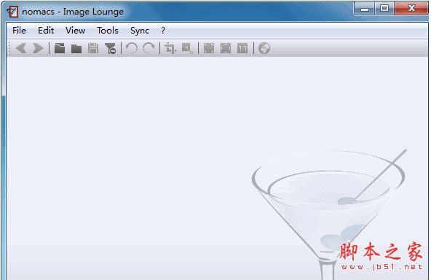Viewport: 431px width, 280px height.
Task: Click the globe network sync icon
Action: tap(264, 48)
